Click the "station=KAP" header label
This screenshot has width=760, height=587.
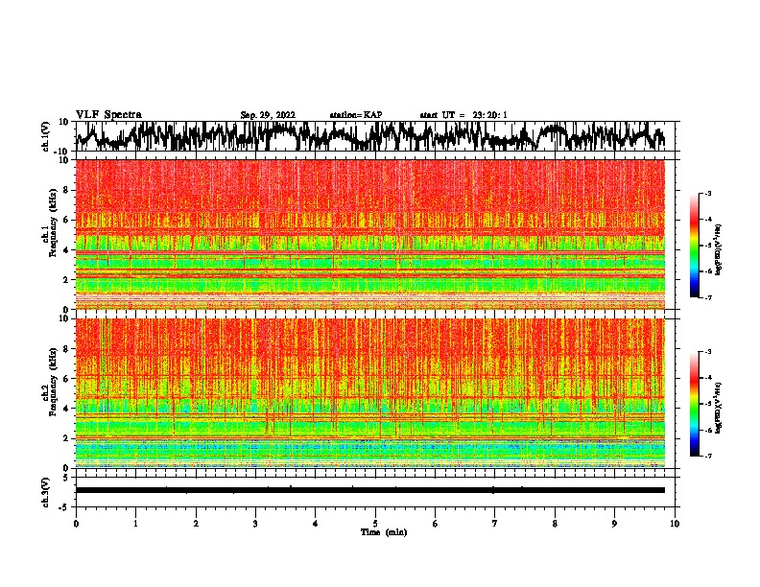pyautogui.click(x=356, y=115)
